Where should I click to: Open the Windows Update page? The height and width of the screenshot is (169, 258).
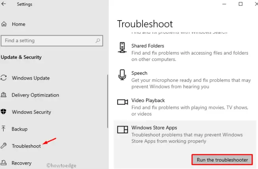point(31,78)
